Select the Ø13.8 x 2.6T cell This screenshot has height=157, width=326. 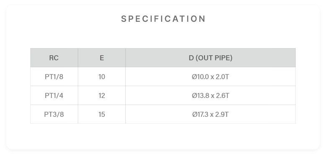pos(210,95)
